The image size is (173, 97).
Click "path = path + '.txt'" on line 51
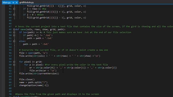point(40,38)
